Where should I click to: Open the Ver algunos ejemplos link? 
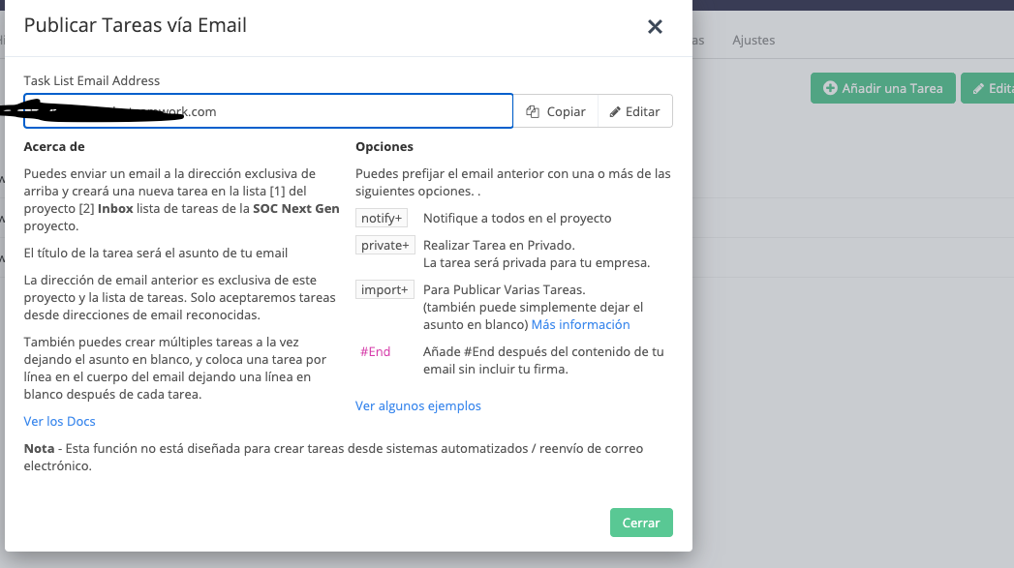pos(417,405)
